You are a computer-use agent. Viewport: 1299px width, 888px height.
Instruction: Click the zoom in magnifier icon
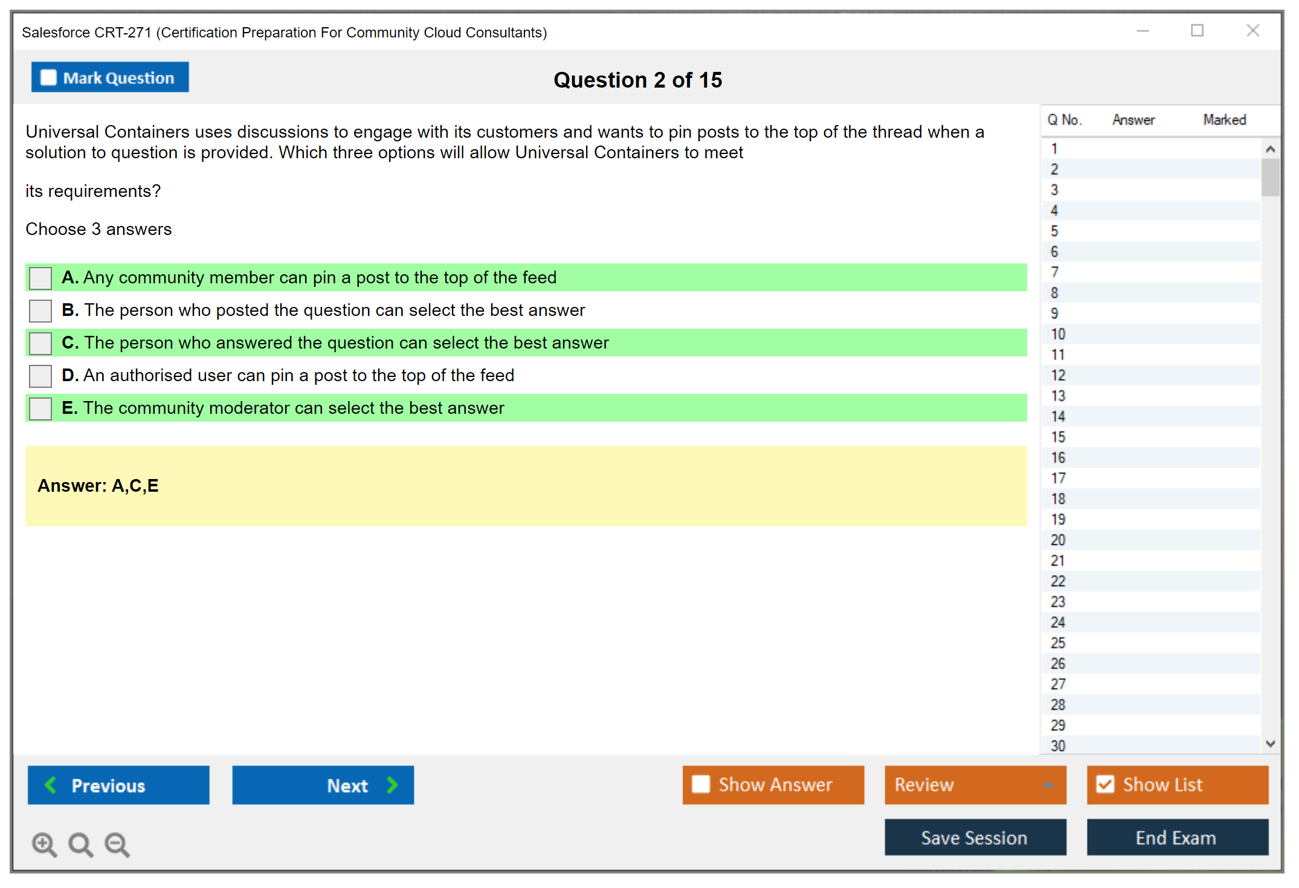pos(44,844)
